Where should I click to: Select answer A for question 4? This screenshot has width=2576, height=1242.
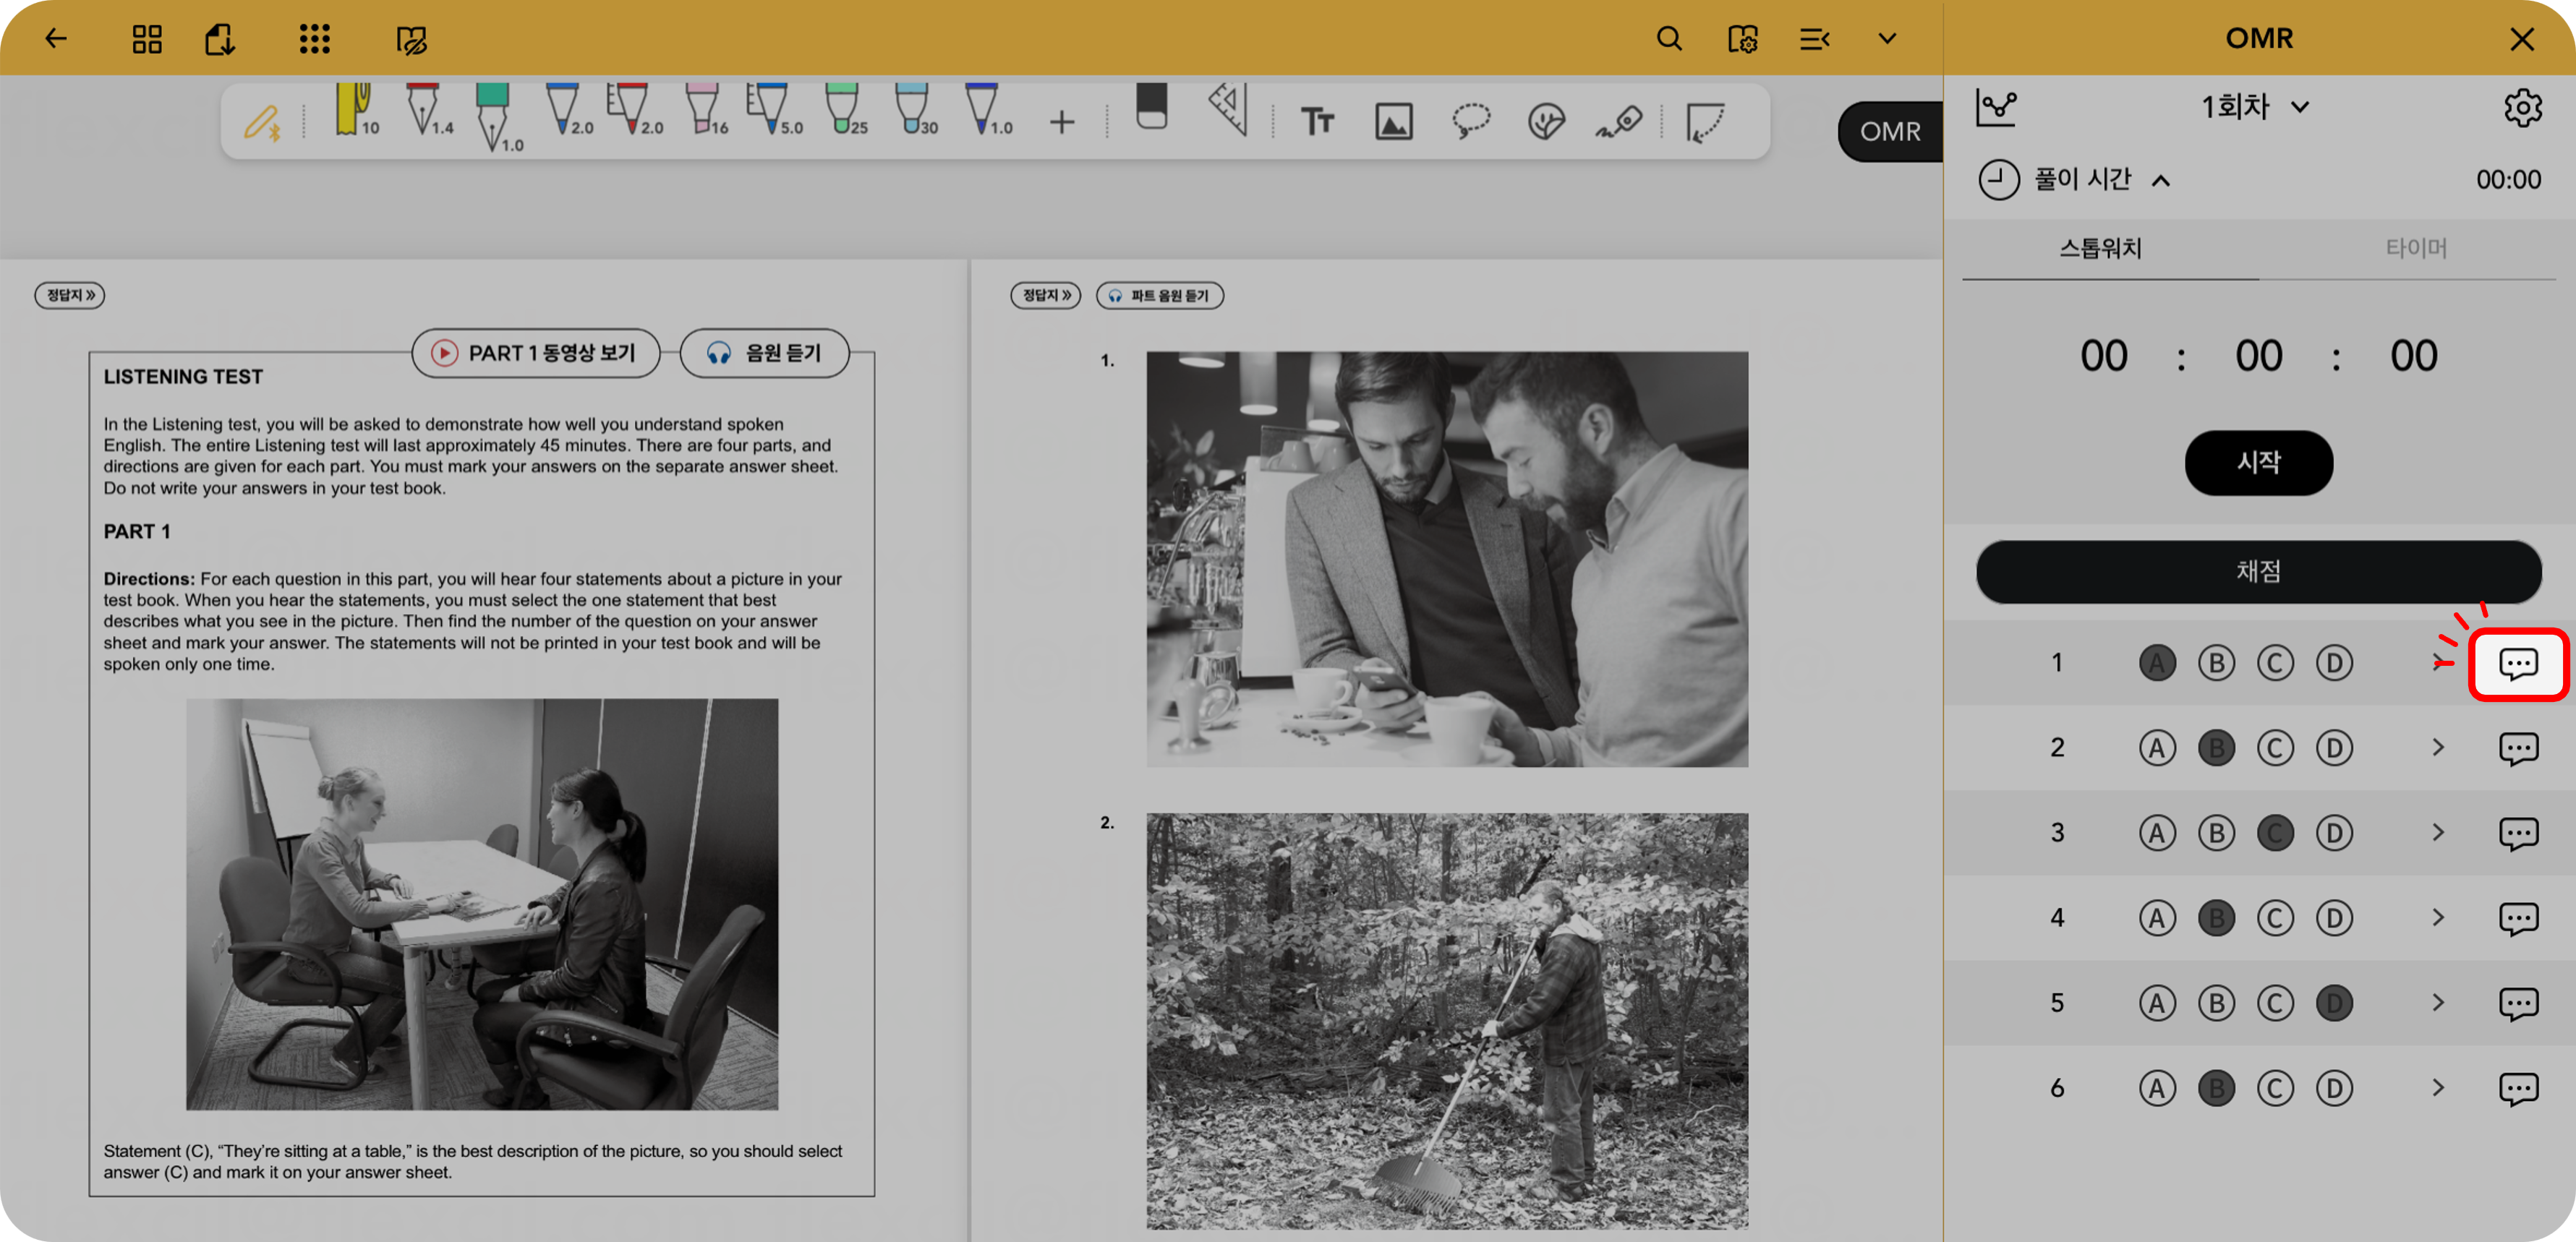pos(2157,918)
